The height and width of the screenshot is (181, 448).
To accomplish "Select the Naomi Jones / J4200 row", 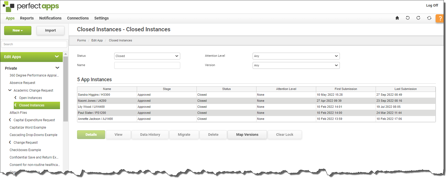I will (256, 101).
